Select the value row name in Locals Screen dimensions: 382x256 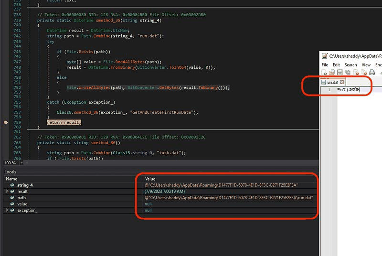tap(22, 204)
